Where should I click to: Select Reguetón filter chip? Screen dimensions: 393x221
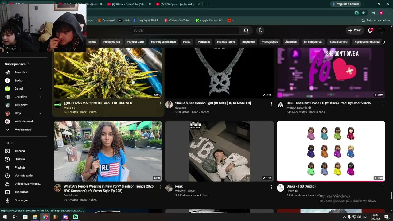point(248,42)
